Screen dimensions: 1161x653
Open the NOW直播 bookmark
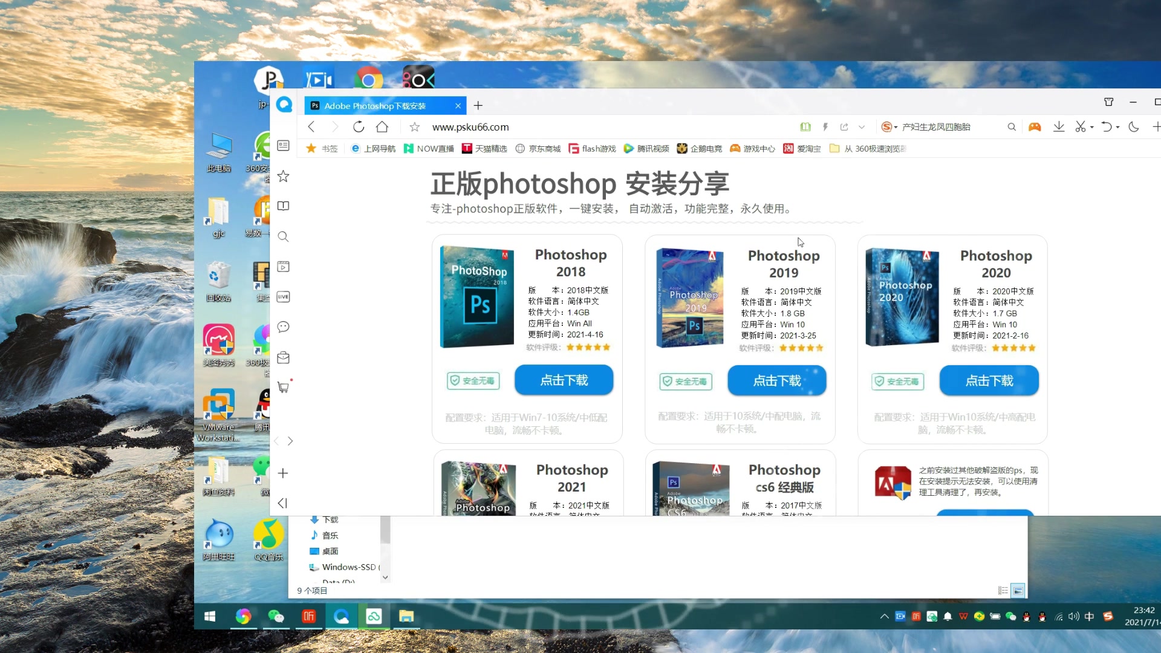429,149
